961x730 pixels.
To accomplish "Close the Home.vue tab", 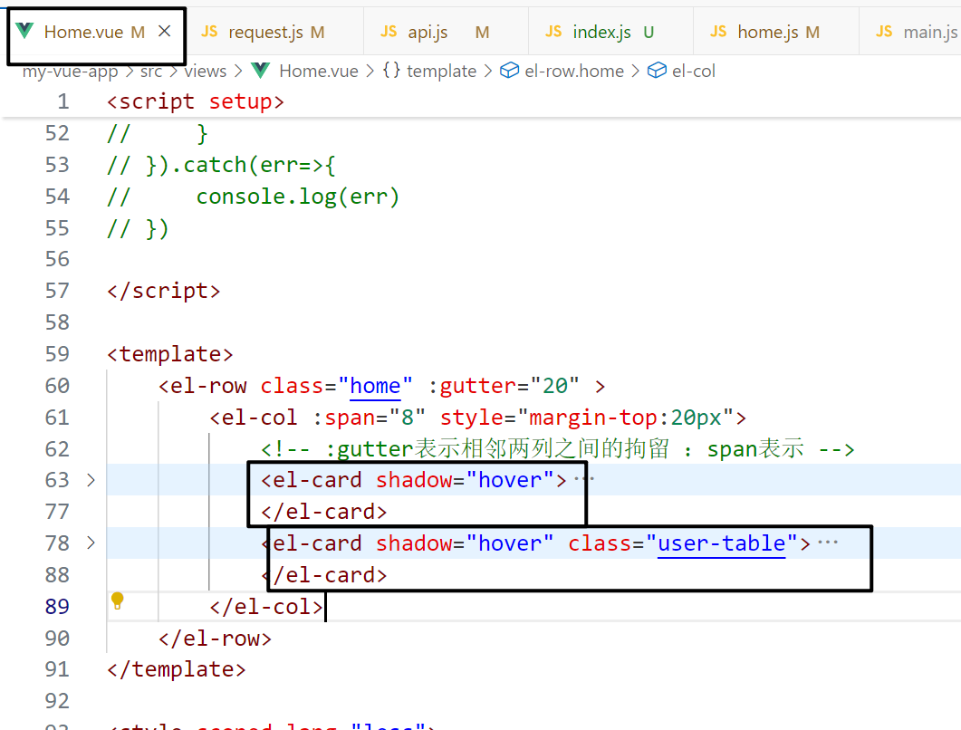I will tap(164, 32).
